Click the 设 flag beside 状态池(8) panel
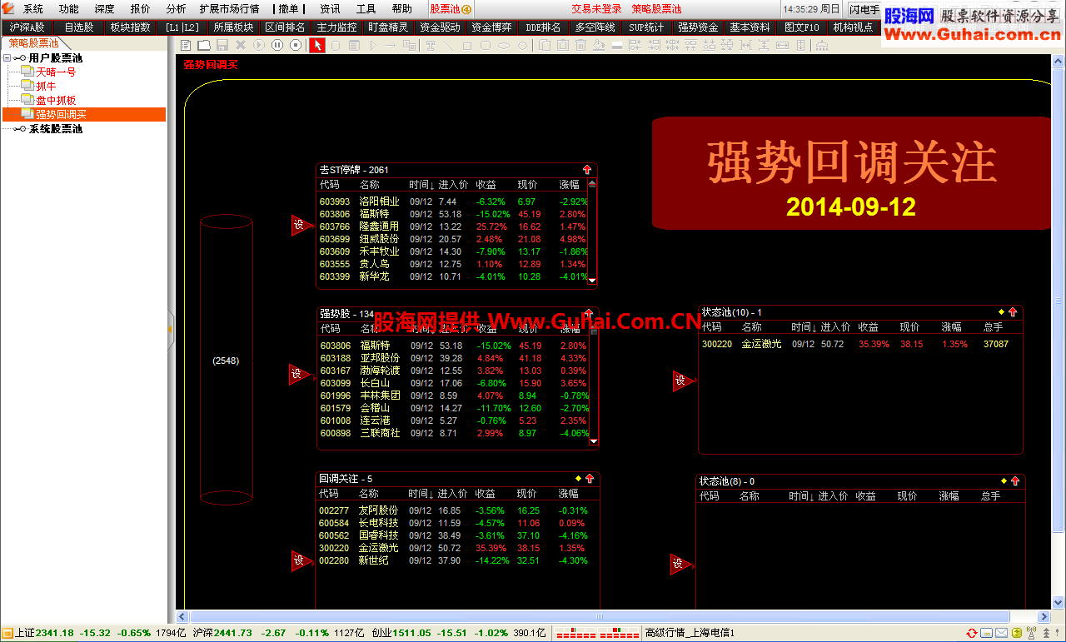Viewport: 1066px width, 642px height. [x=680, y=564]
